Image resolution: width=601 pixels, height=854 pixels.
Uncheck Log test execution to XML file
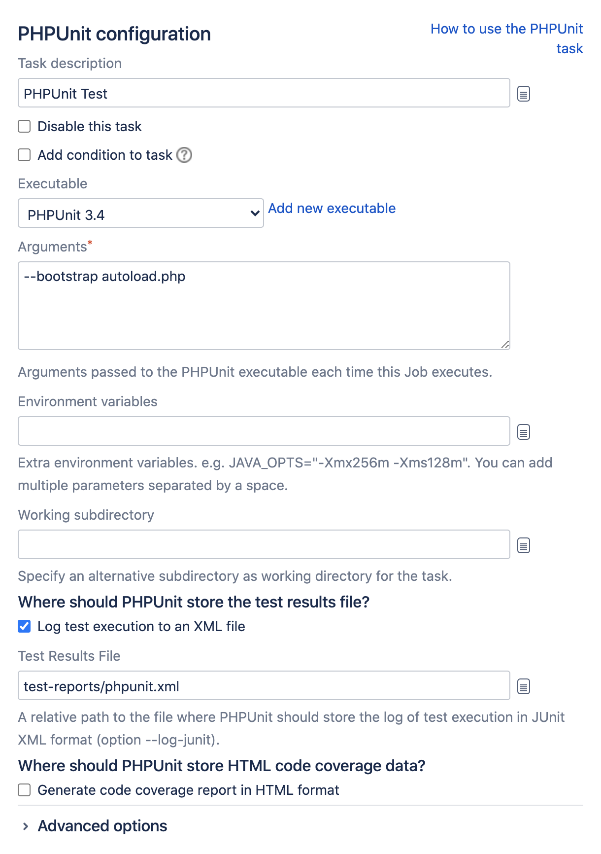click(24, 627)
